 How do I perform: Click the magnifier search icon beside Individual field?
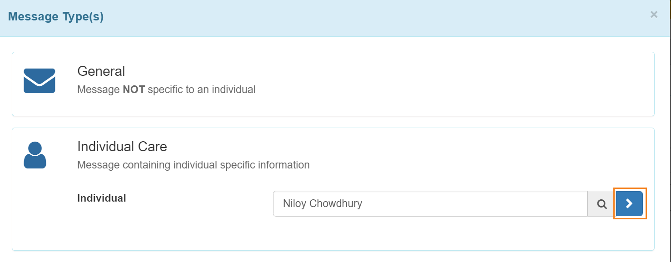pyautogui.click(x=602, y=204)
